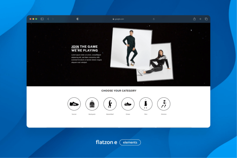The image size is (237, 158).
Task: Select the Soccer category icon
Action: [74, 104]
